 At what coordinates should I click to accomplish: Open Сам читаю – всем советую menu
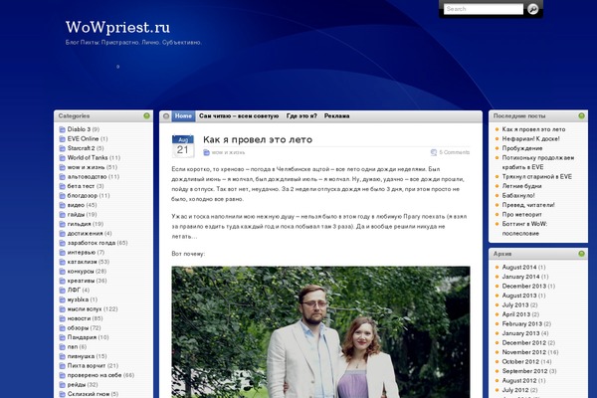point(239,115)
